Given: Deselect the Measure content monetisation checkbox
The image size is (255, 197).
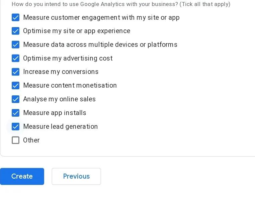Looking at the screenshot, I should pos(16,86).
